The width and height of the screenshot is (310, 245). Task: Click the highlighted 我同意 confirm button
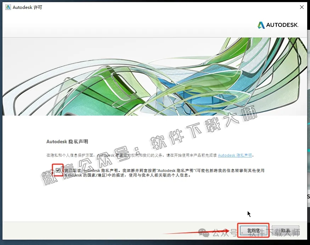pyautogui.click(x=253, y=230)
